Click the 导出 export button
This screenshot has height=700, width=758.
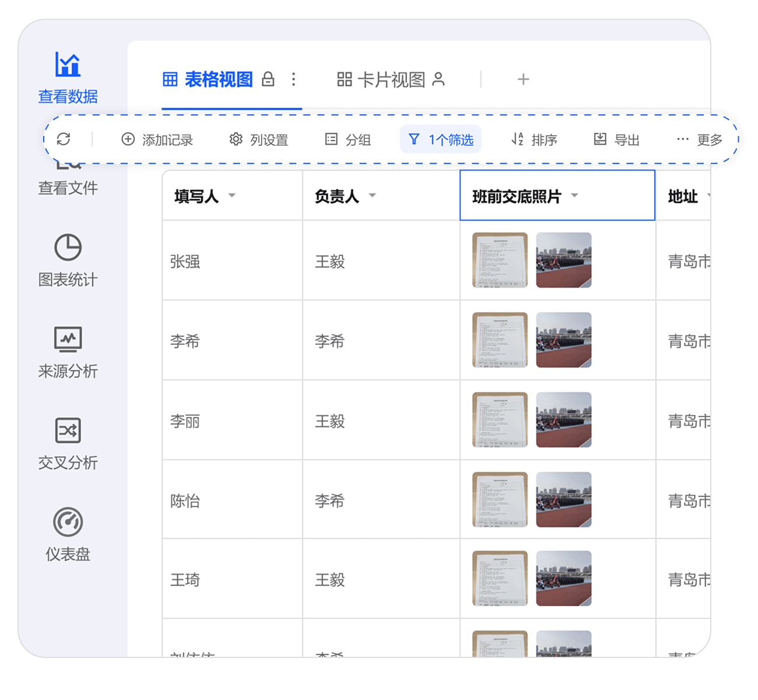(617, 139)
